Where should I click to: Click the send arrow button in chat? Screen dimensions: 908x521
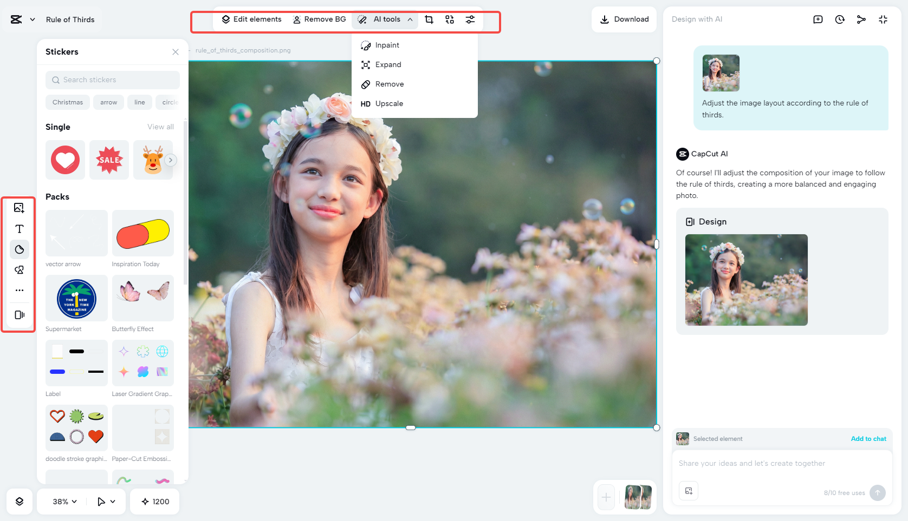(x=878, y=492)
